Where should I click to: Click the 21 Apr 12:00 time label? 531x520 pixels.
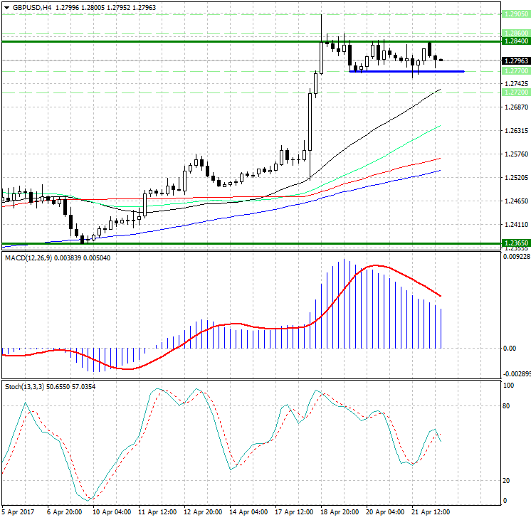[431, 512]
